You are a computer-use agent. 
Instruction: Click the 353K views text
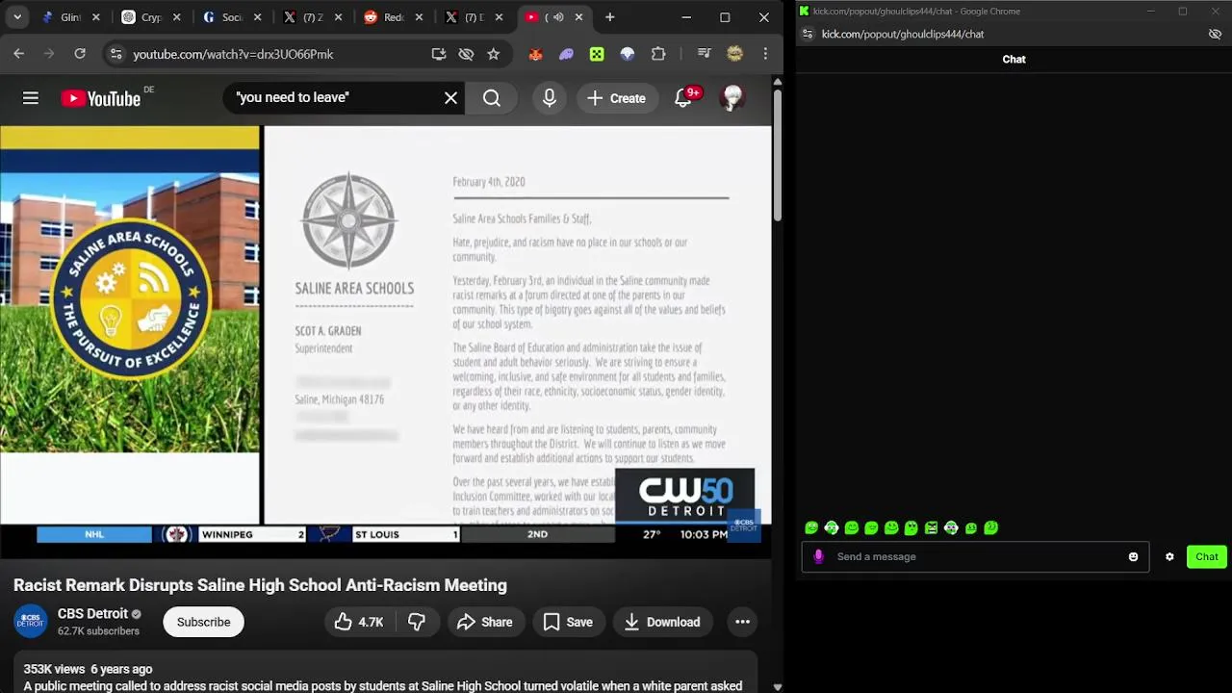click(x=54, y=669)
